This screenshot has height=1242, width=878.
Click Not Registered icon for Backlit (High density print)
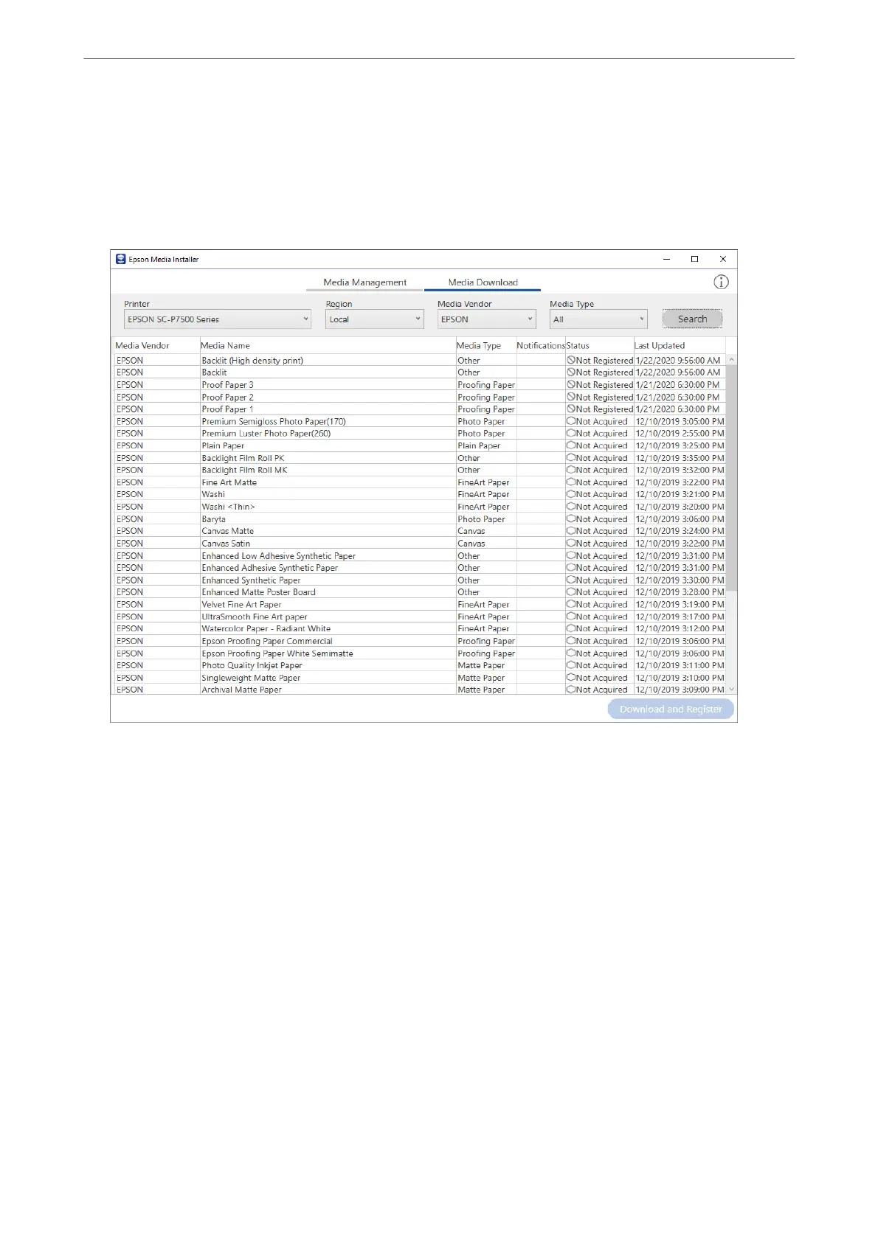coord(571,360)
